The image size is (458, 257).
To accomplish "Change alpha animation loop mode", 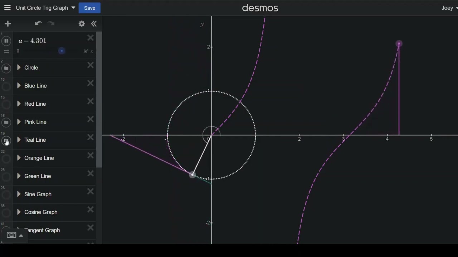I will click(x=6, y=51).
